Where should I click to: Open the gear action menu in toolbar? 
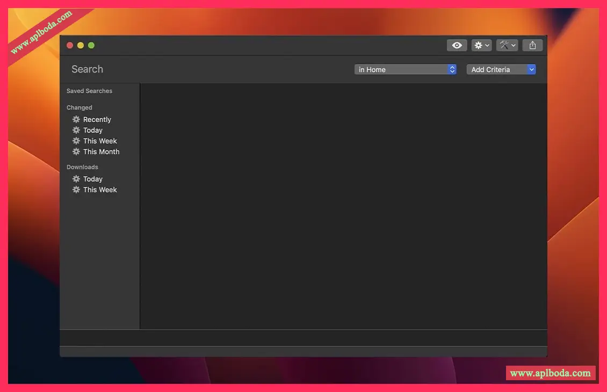(481, 46)
